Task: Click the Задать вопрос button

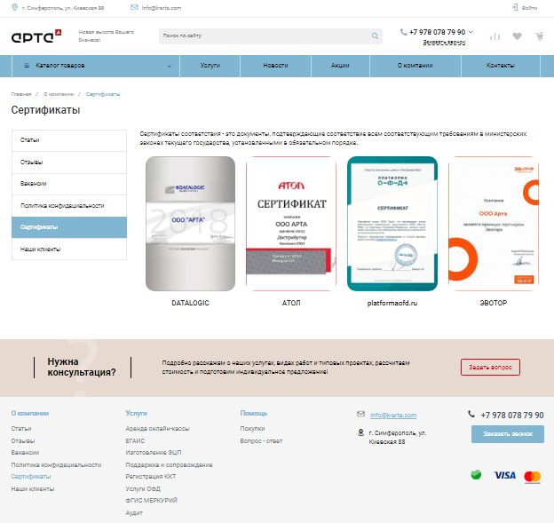Action: pyautogui.click(x=490, y=367)
